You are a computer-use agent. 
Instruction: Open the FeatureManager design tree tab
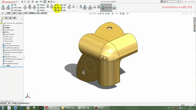pos(2,18)
